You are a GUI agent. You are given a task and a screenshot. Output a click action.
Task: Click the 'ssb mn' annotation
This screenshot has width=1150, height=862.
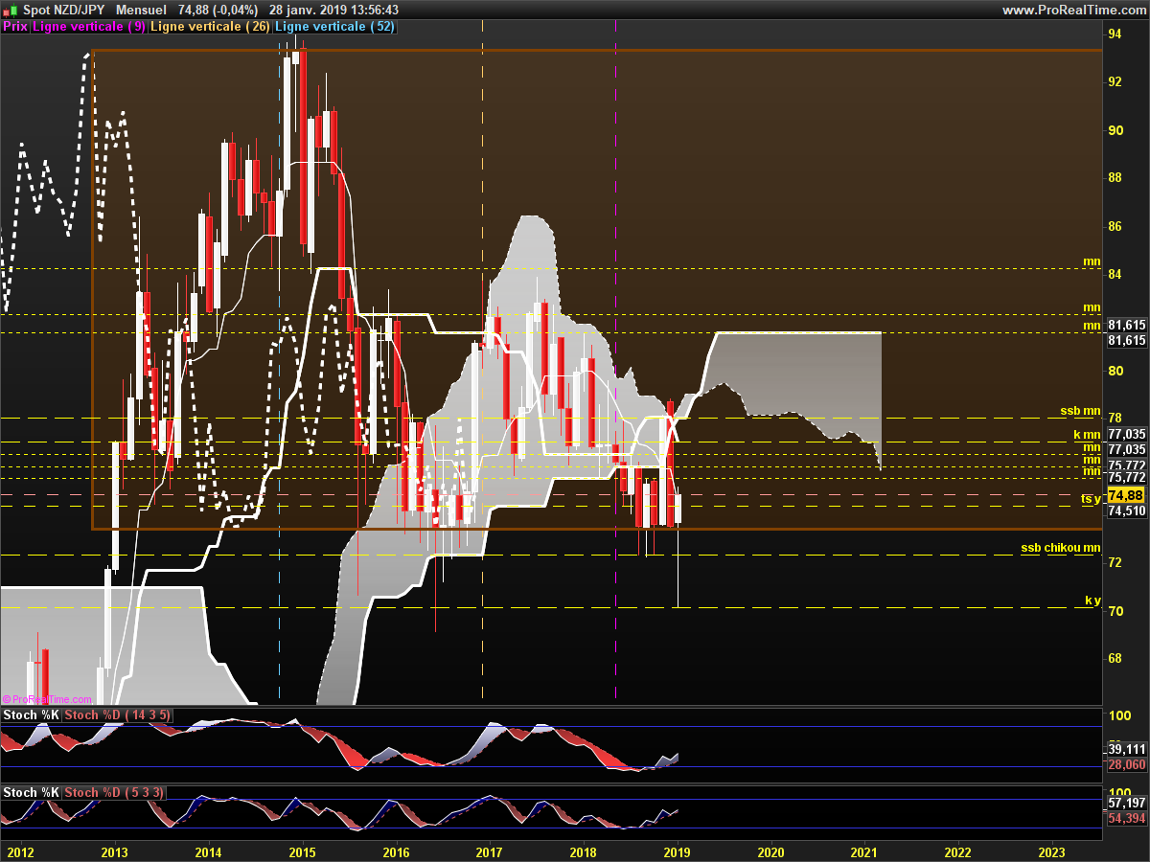tap(1080, 411)
